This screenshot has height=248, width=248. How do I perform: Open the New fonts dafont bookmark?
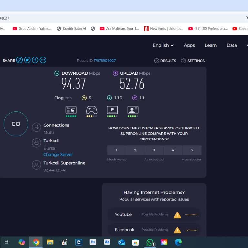point(163,29)
